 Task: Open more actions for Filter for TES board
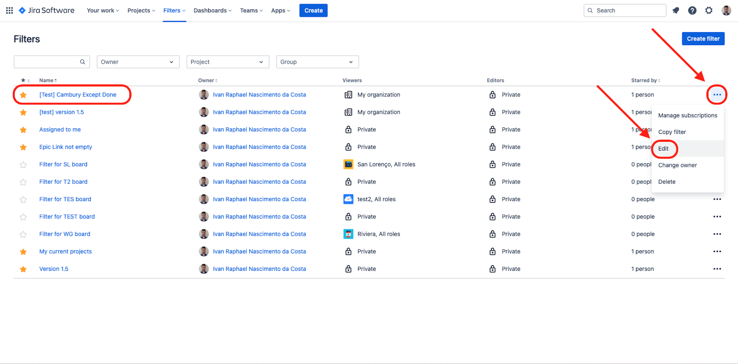(x=717, y=199)
